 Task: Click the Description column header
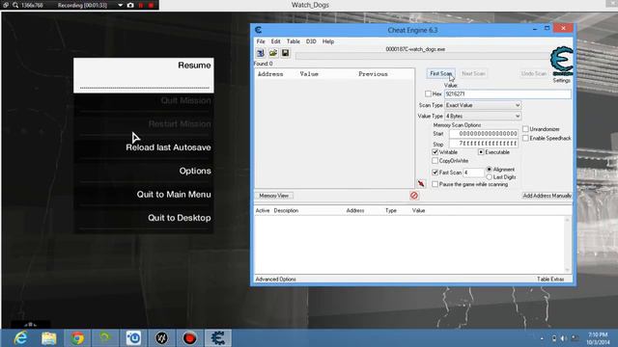(x=286, y=210)
